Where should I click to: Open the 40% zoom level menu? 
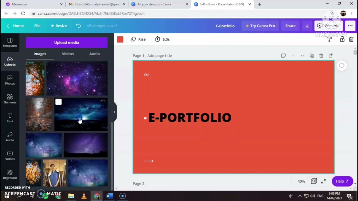301,181
